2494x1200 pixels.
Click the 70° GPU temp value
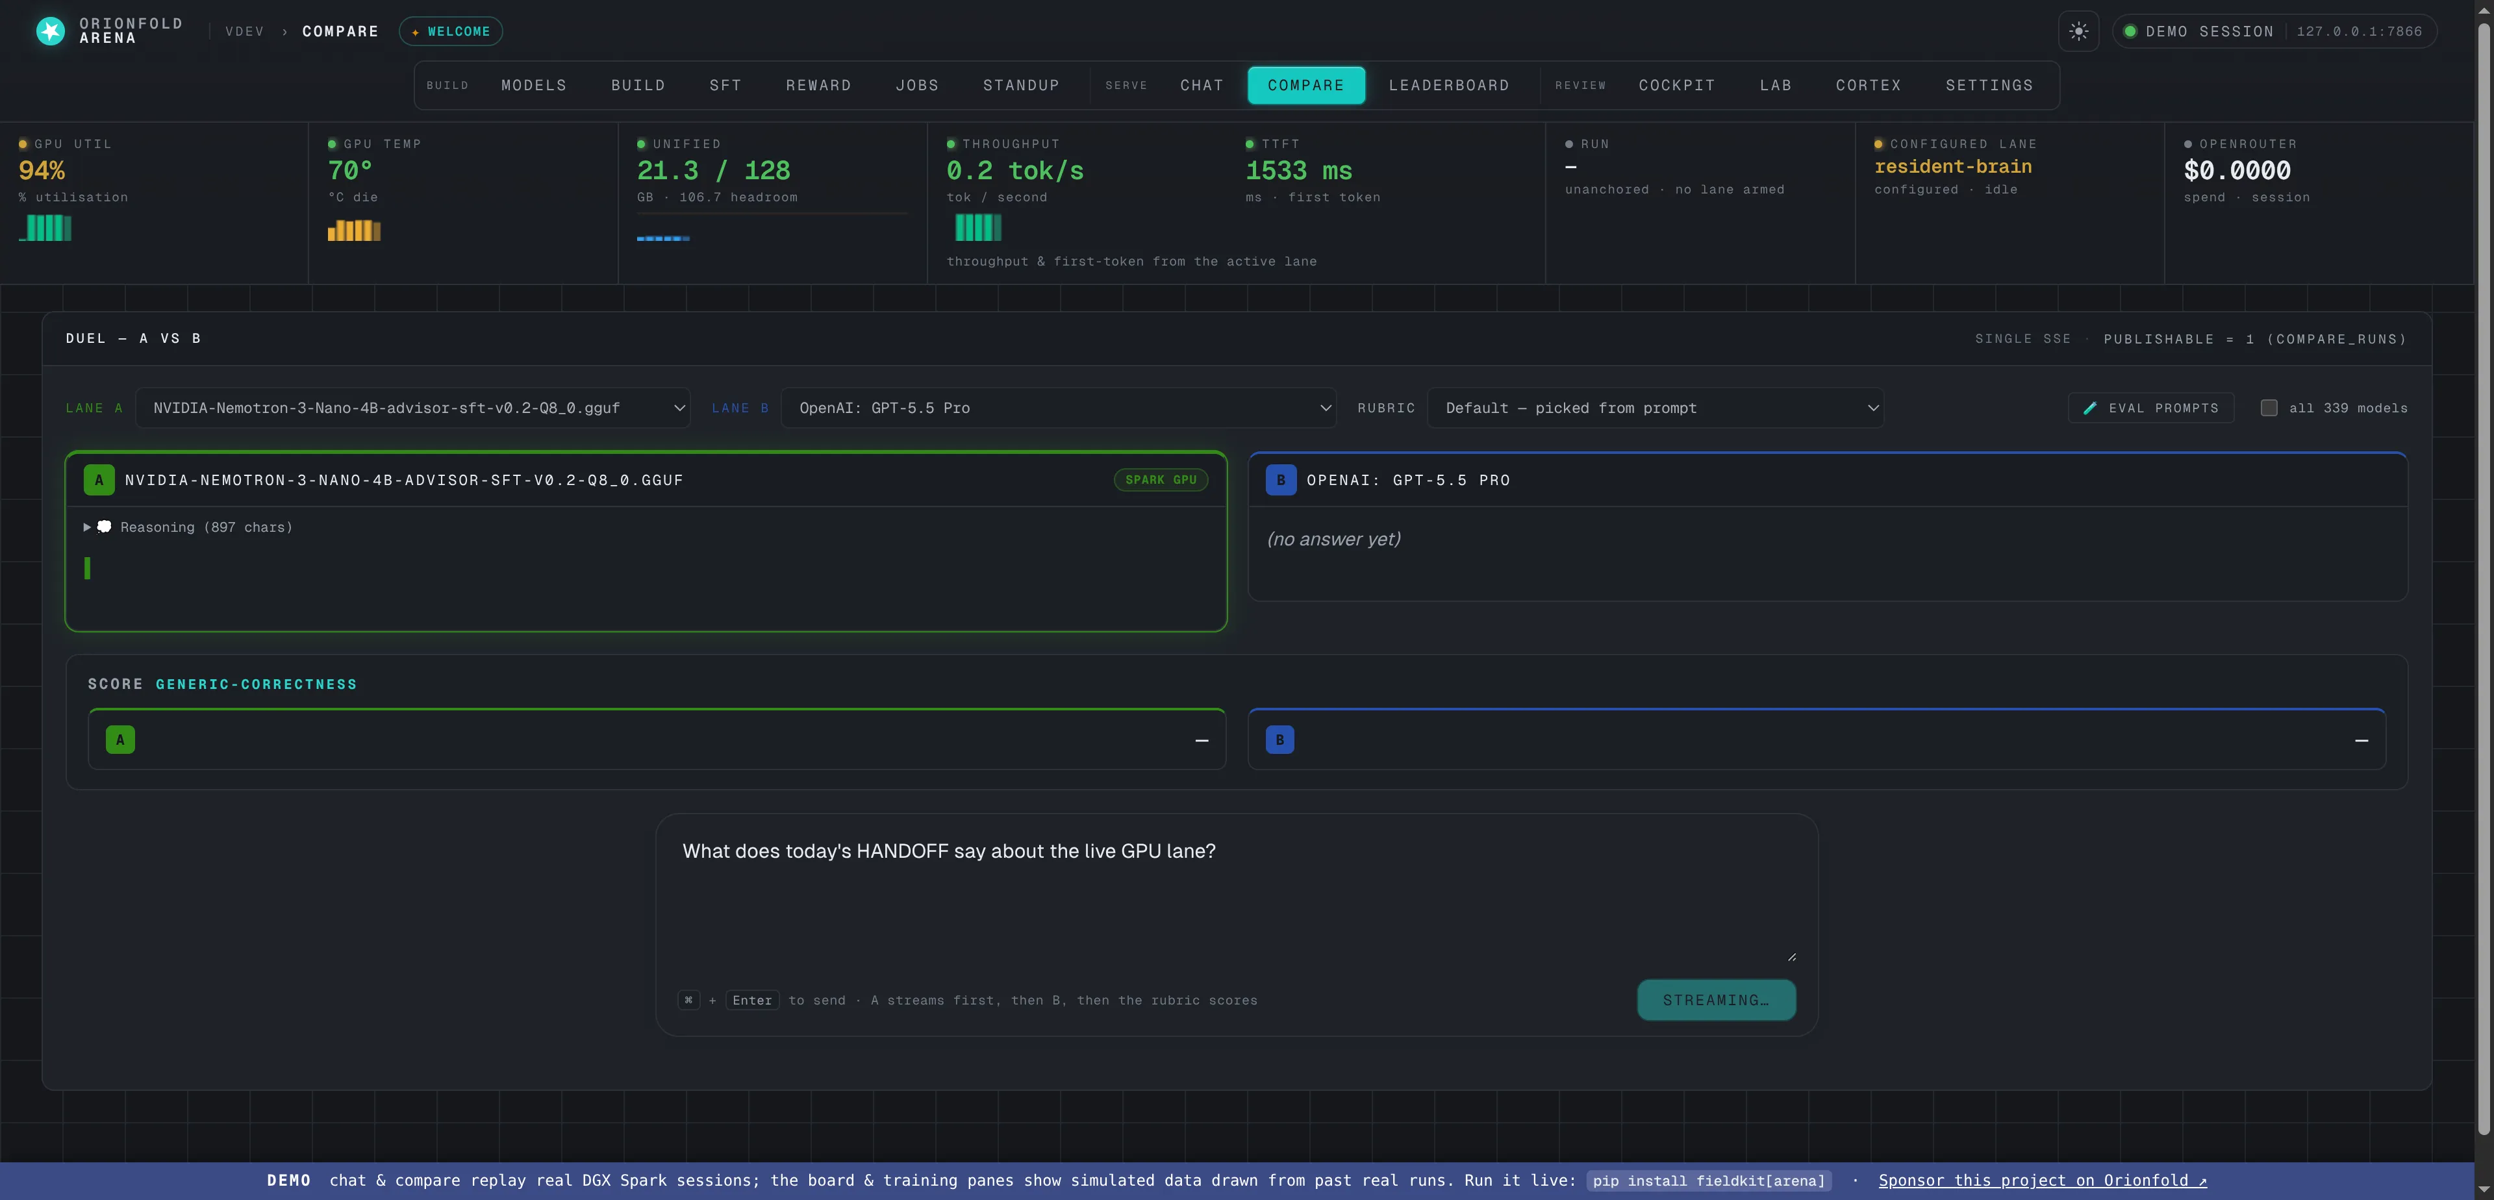(x=349, y=170)
